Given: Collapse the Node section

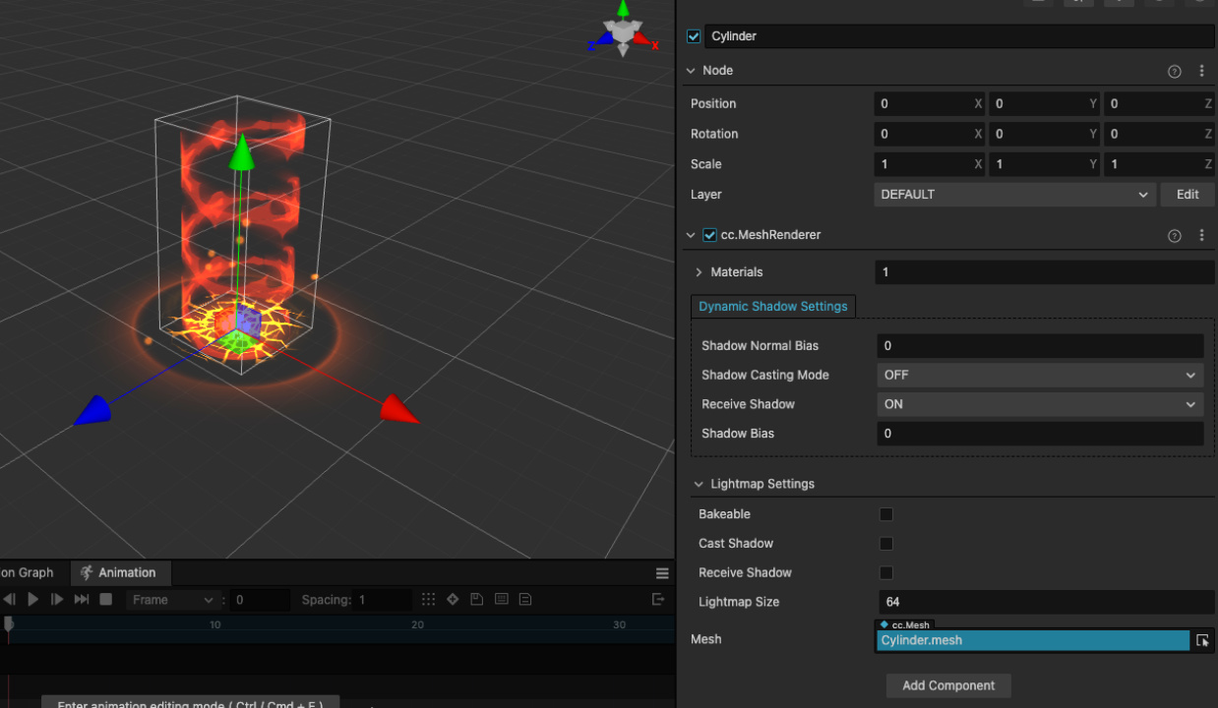Looking at the screenshot, I should [x=692, y=71].
